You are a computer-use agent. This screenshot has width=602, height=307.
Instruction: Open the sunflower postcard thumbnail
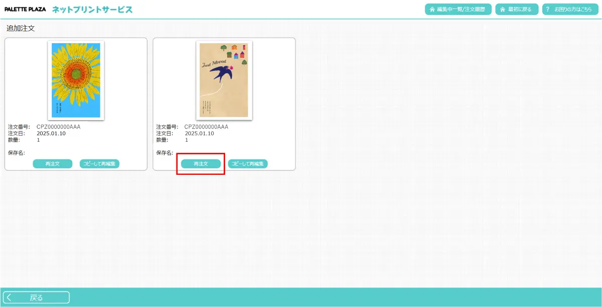[x=76, y=80]
